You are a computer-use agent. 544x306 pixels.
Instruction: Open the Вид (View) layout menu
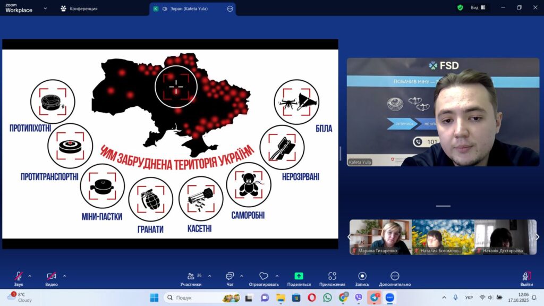point(478,8)
